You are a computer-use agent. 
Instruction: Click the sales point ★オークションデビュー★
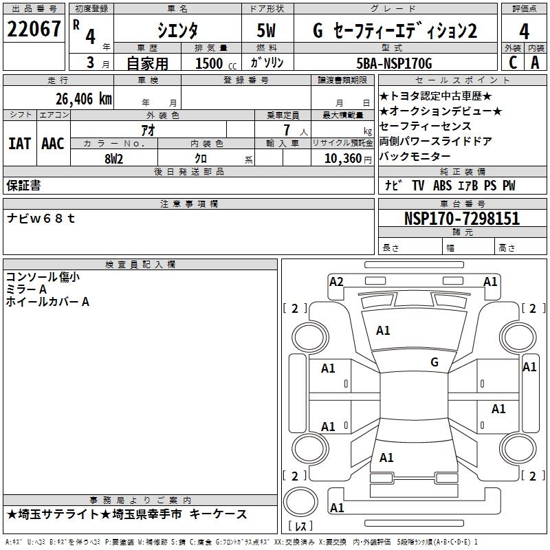(441, 111)
